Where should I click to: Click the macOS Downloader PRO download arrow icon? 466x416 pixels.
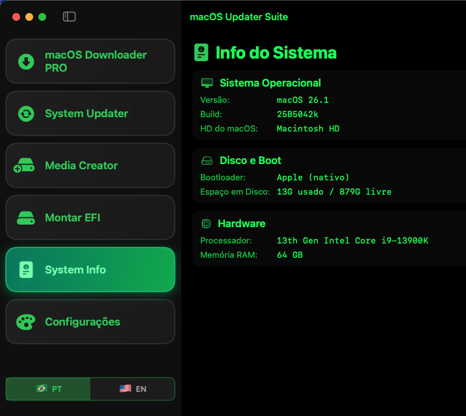point(26,62)
